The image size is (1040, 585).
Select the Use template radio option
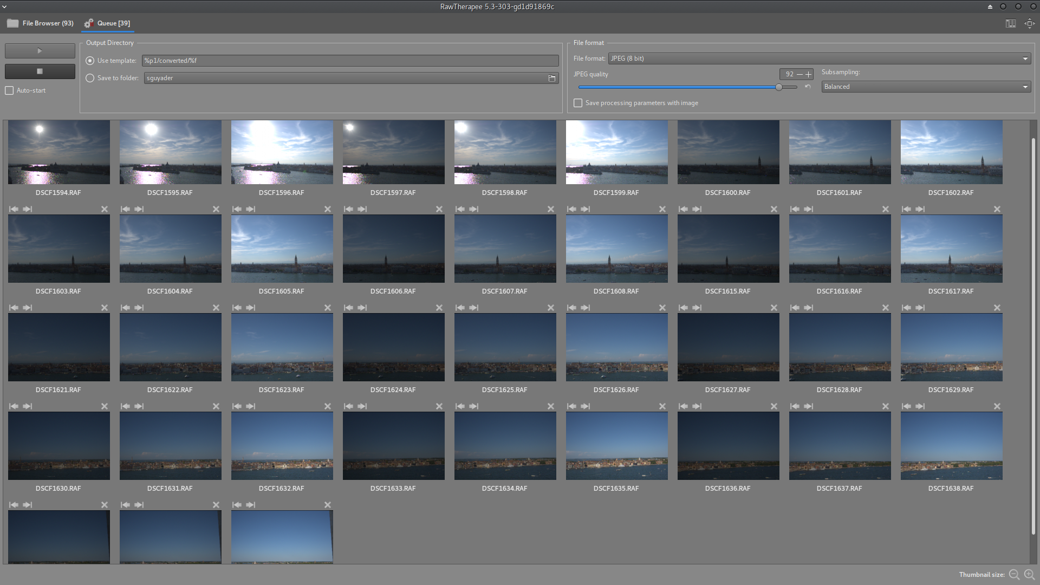click(90, 61)
